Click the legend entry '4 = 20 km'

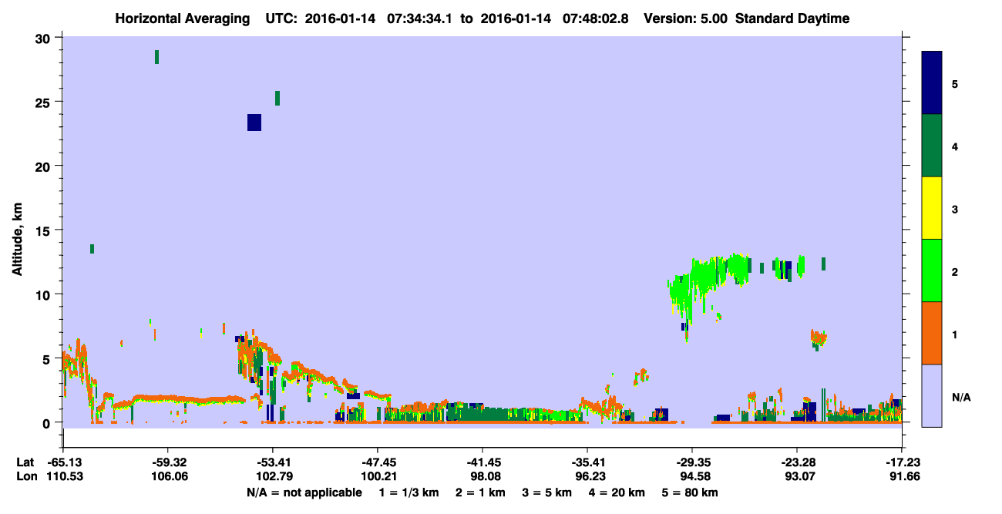(618, 492)
